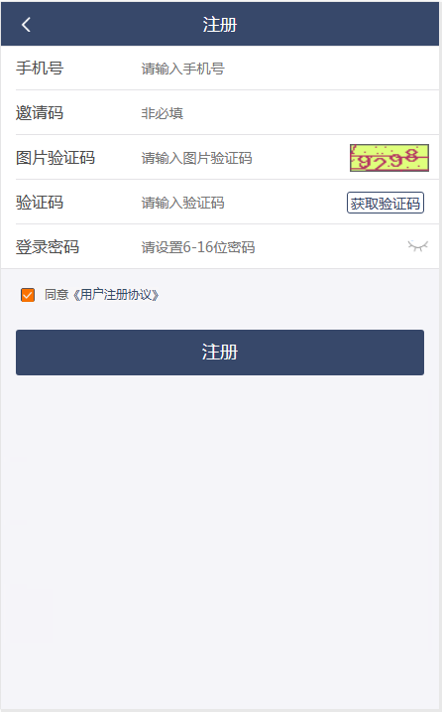This screenshot has width=442, height=712.
Task: Click the 同意 text beside checkbox
Action: point(56,295)
